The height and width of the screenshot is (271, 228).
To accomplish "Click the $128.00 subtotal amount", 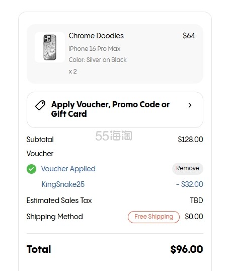I will point(190,140).
